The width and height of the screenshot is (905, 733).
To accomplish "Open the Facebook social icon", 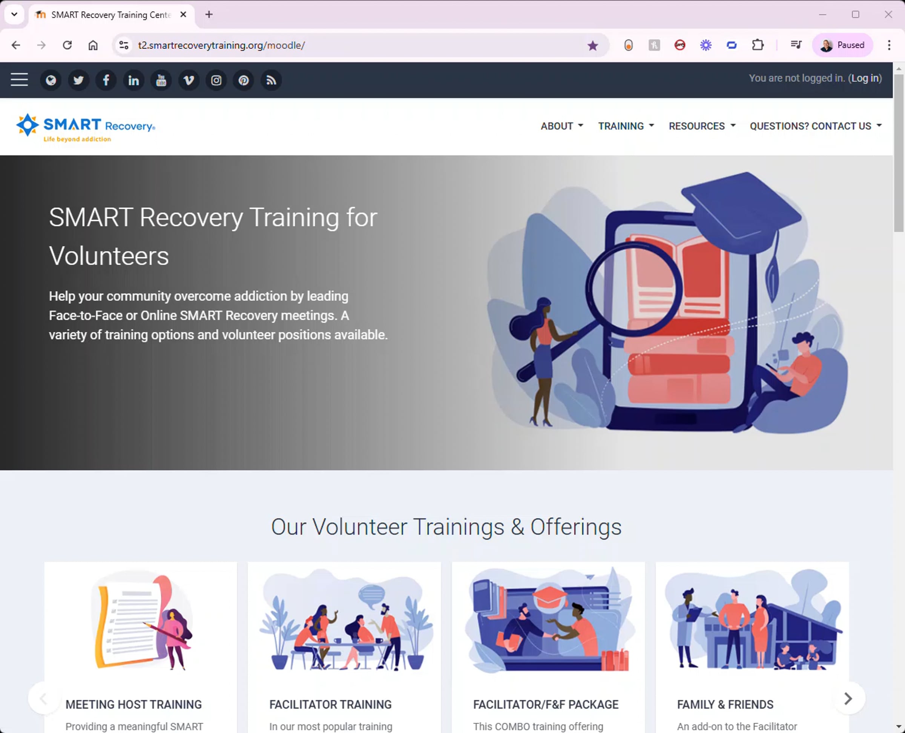I will tap(106, 80).
